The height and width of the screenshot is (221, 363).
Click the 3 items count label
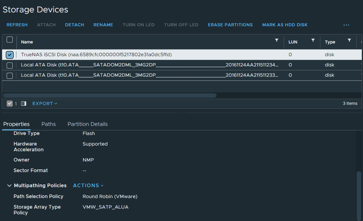pos(350,103)
